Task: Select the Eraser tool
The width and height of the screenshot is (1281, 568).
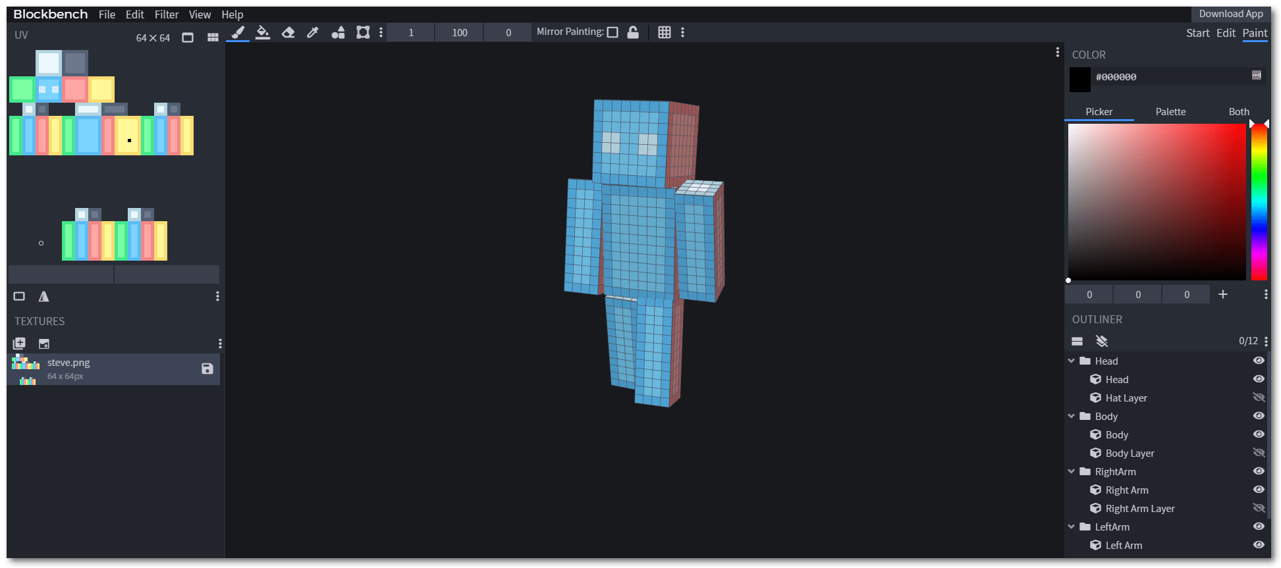Action: tap(288, 32)
